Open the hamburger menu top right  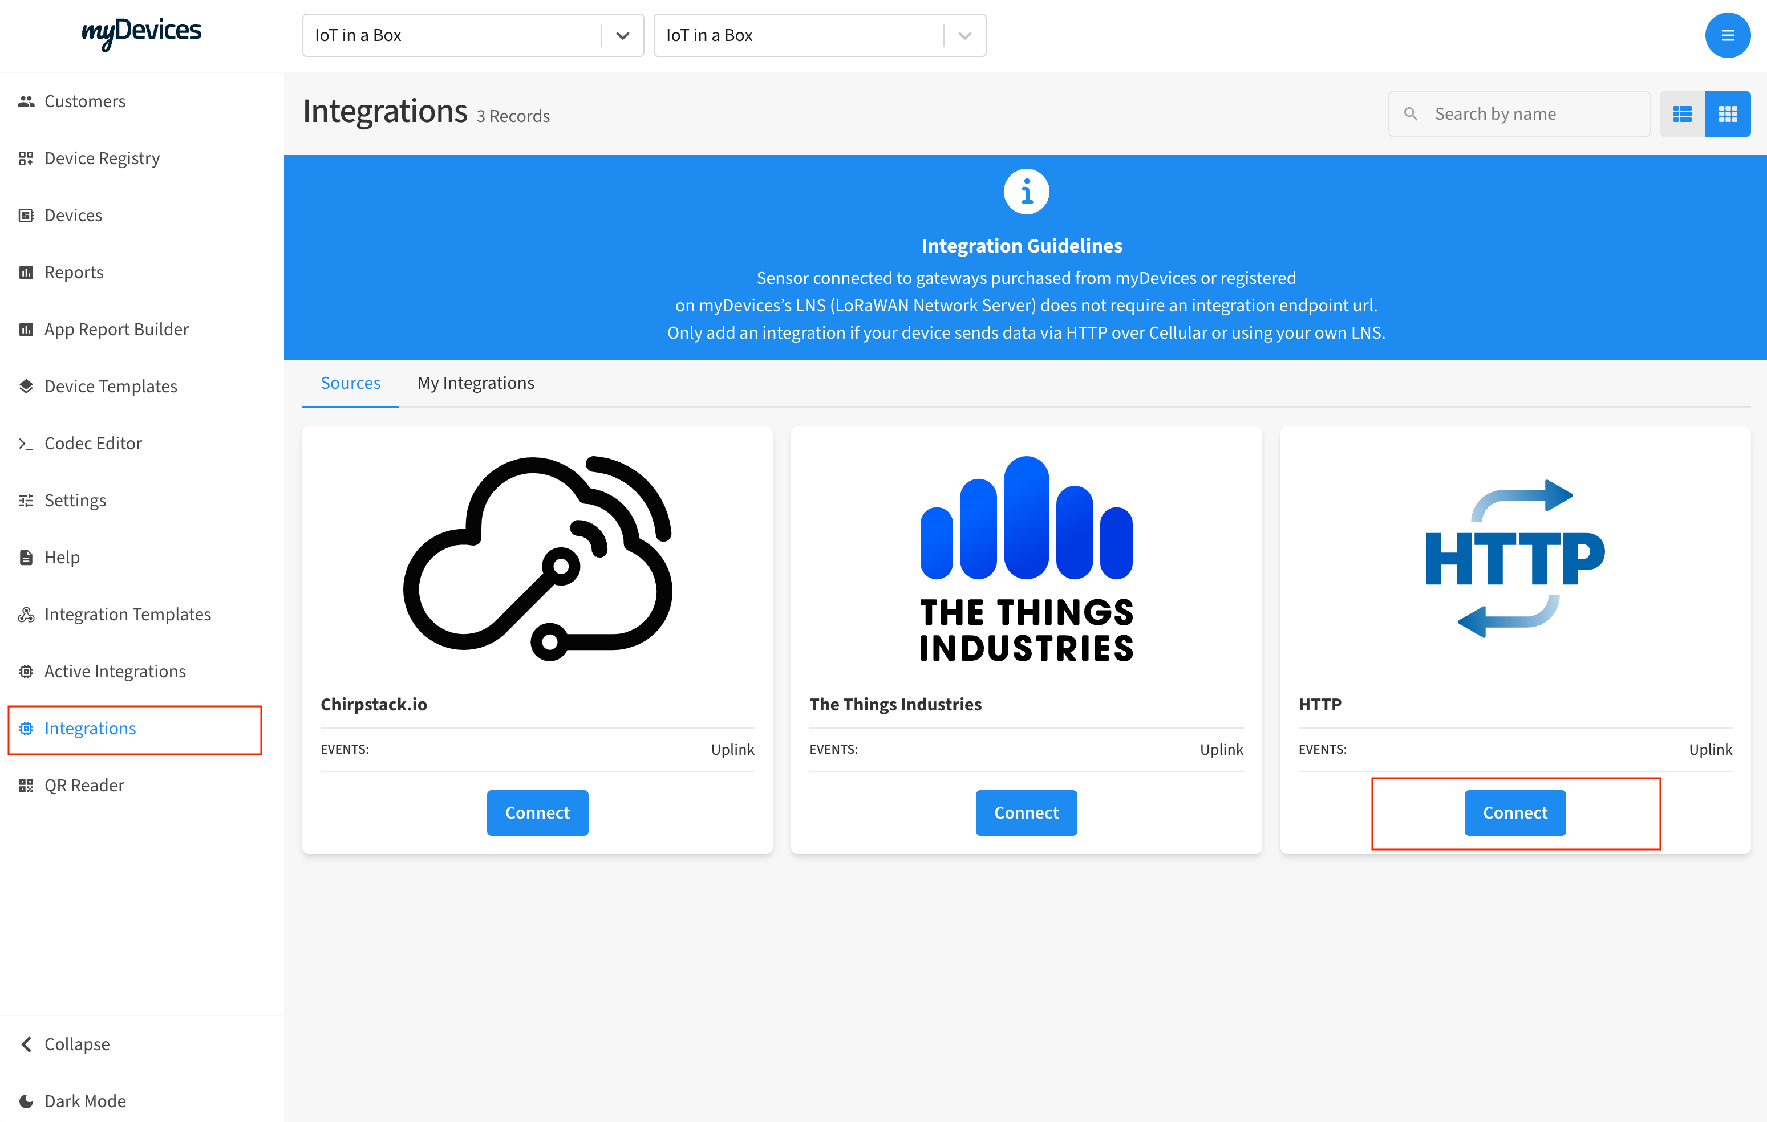[1727, 35]
